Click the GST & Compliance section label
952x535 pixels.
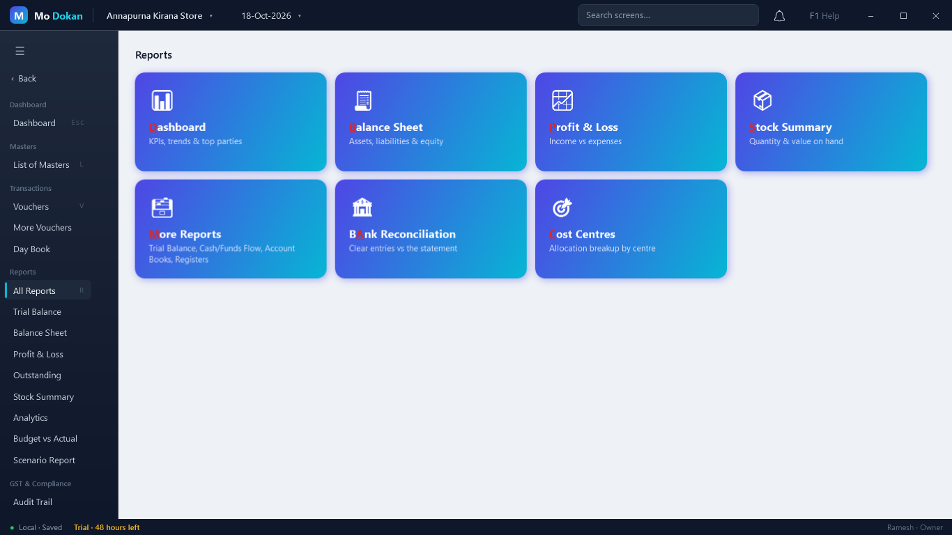[40, 483]
